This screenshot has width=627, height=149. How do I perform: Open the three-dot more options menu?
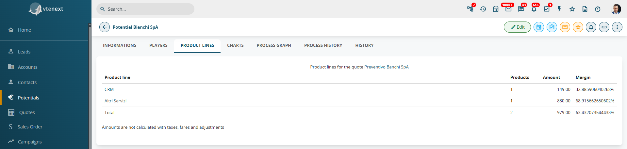[x=617, y=27]
